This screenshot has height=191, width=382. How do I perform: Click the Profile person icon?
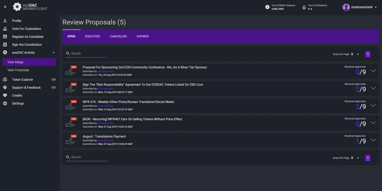point(5,21)
